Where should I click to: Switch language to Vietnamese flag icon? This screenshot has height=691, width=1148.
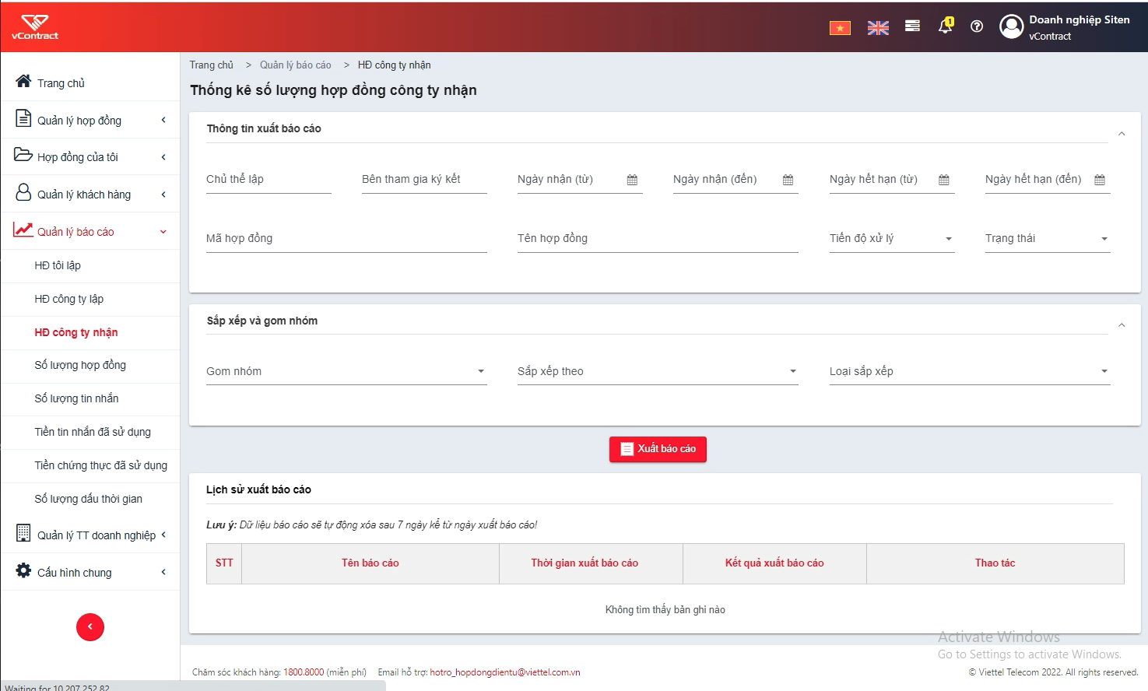(x=840, y=28)
